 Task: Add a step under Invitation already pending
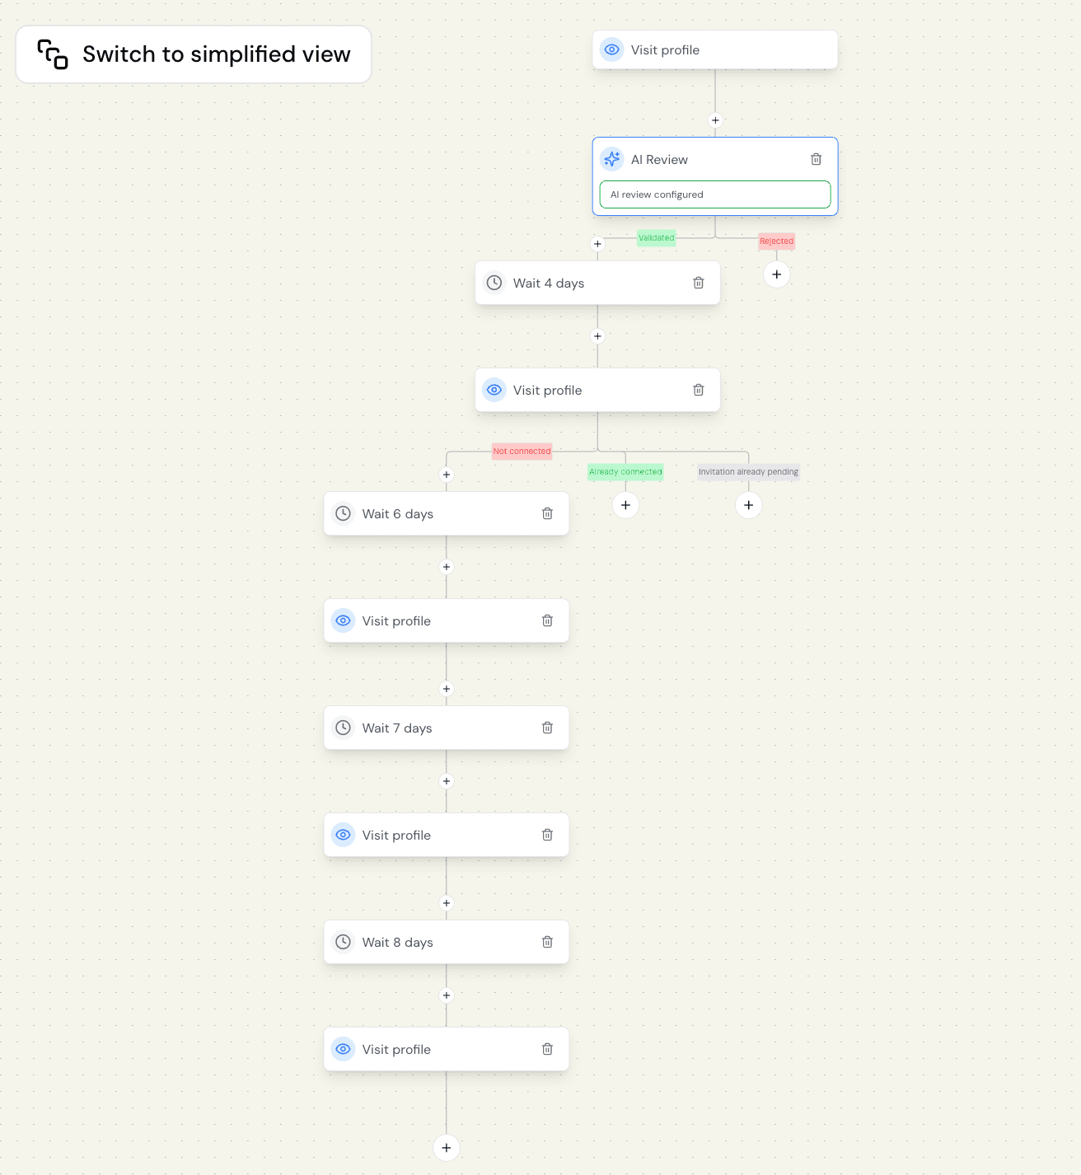click(748, 505)
